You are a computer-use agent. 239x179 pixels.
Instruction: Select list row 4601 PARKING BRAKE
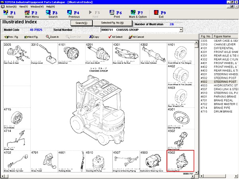point(219,97)
